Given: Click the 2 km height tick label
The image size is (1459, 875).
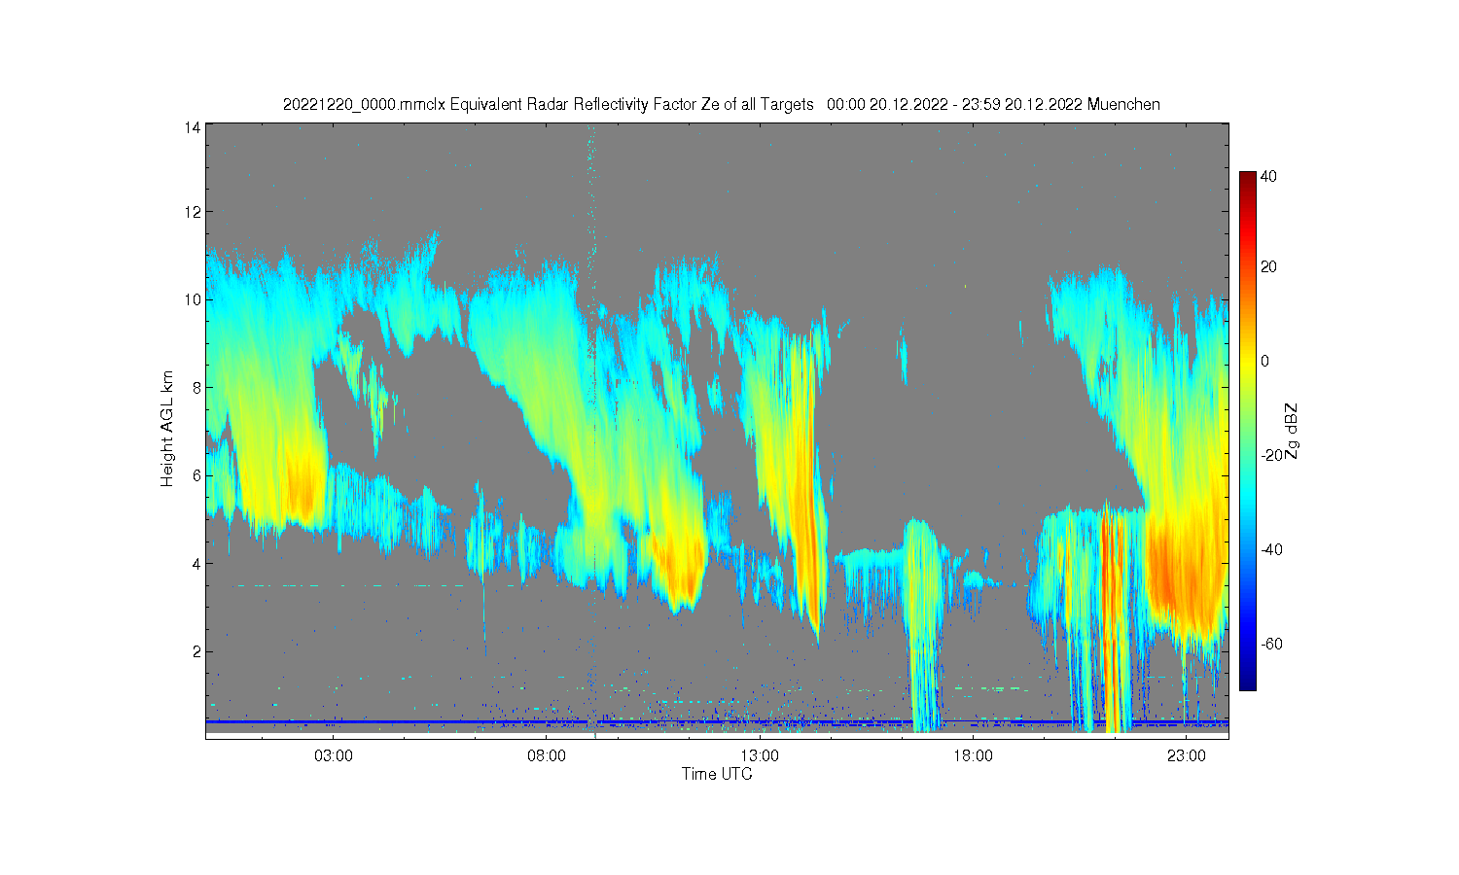Looking at the screenshot, I should (x=196, y=651).
